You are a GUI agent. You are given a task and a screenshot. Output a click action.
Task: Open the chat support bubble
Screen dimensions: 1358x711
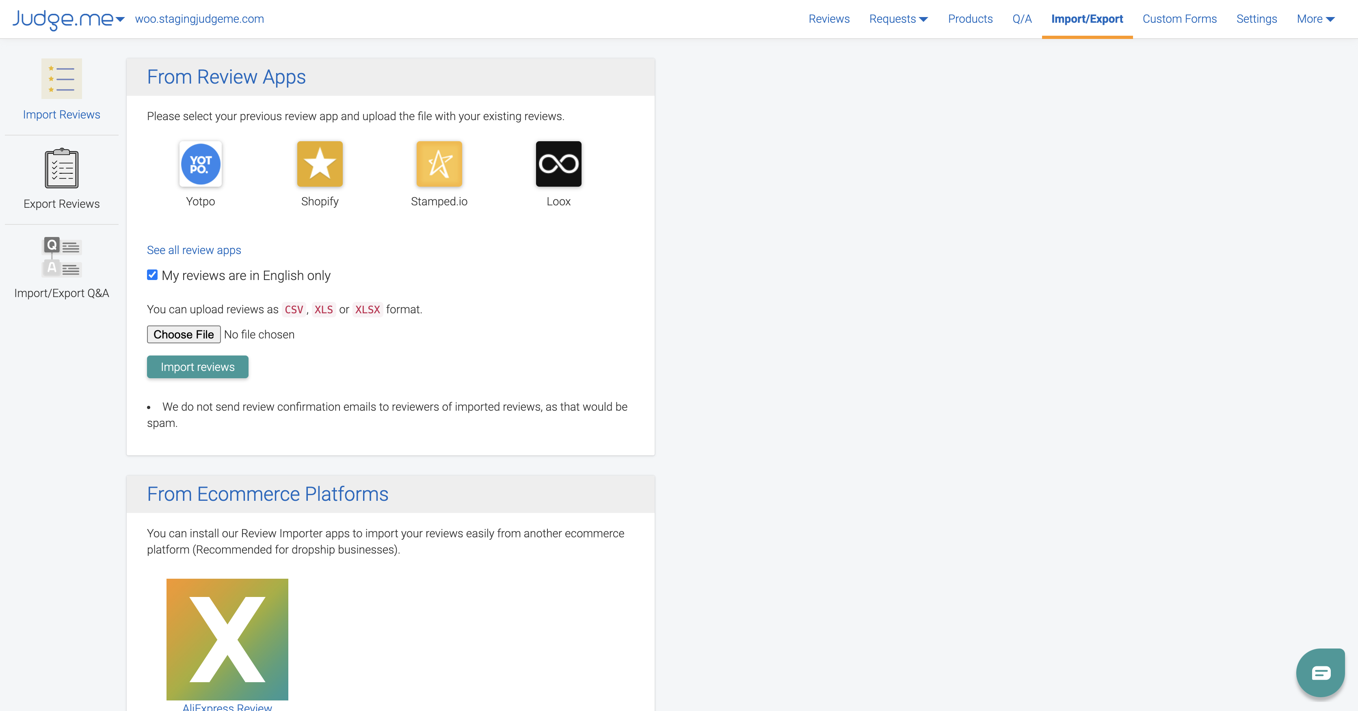pyautogui.click(x=1320, y=672)
